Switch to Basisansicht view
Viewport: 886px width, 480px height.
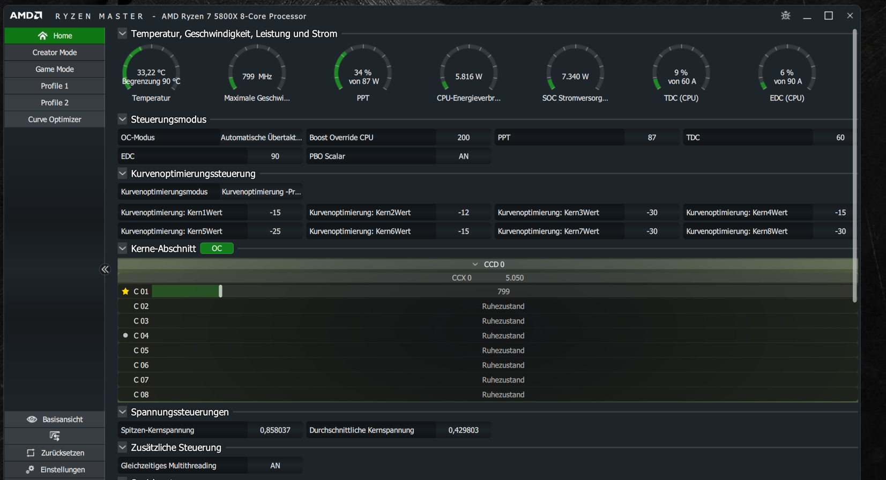click(55, 419)
